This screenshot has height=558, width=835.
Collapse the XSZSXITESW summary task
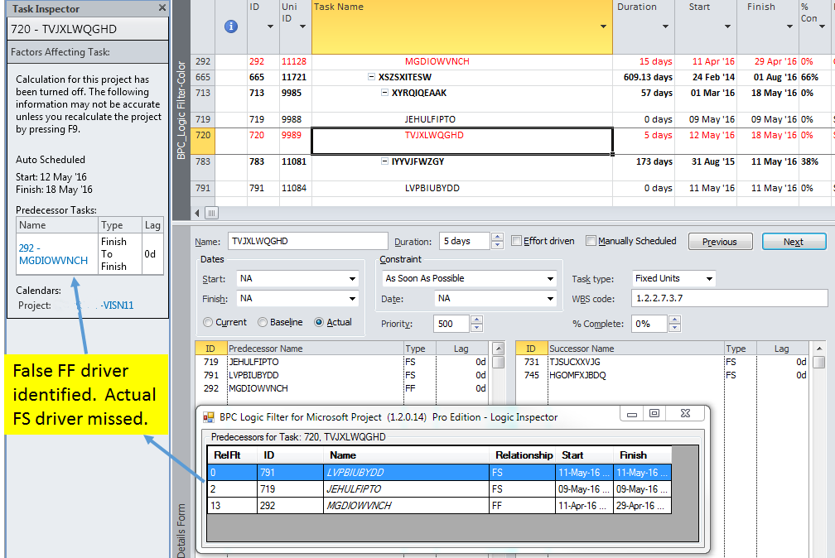coord(371,77)
